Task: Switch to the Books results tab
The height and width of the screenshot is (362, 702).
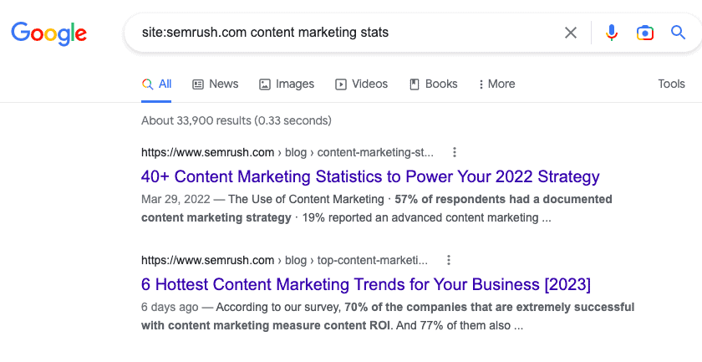Action: 434,84
